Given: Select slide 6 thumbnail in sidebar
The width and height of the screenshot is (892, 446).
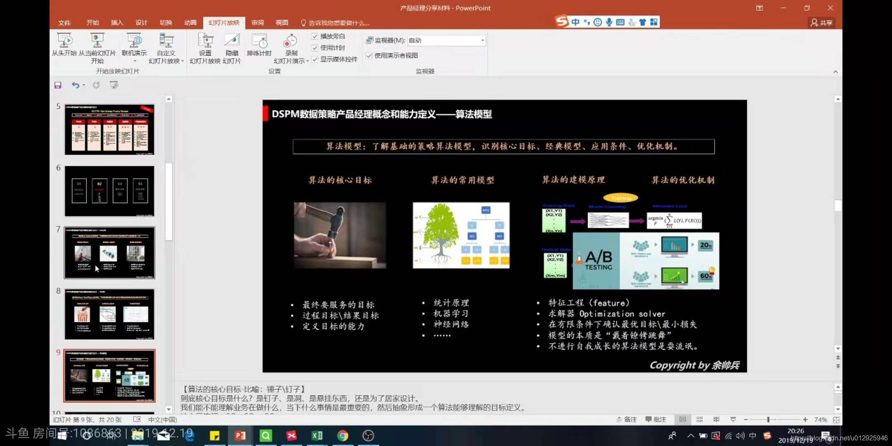Looking at the screenshot, I should click(109, 191).
